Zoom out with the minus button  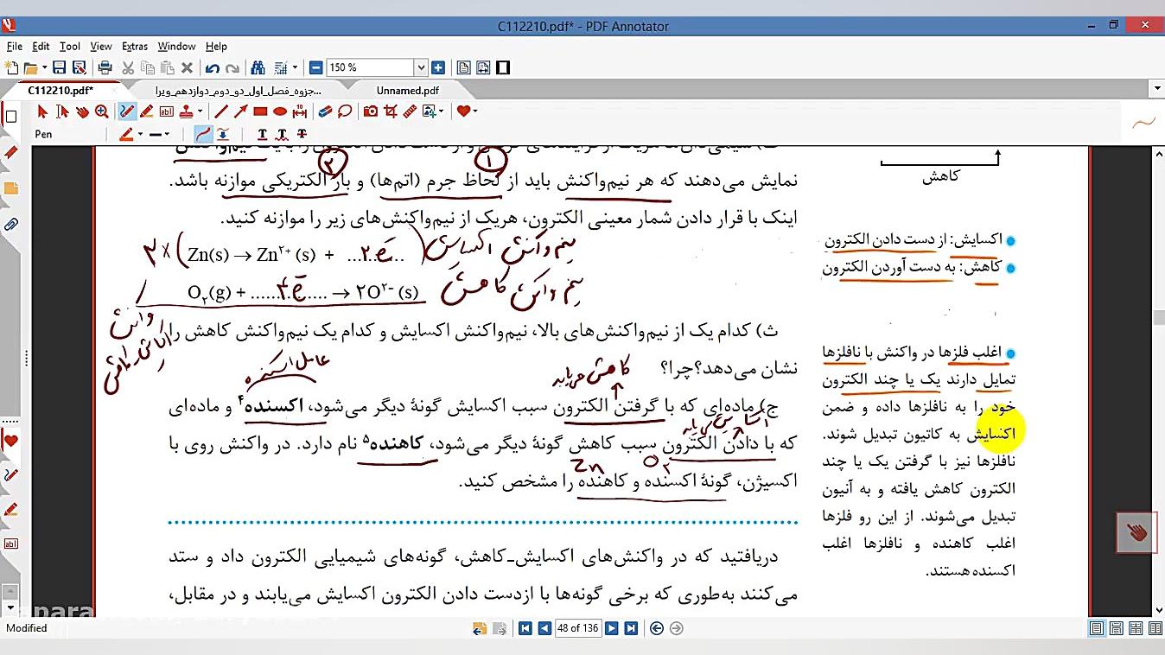click(316, 67)
